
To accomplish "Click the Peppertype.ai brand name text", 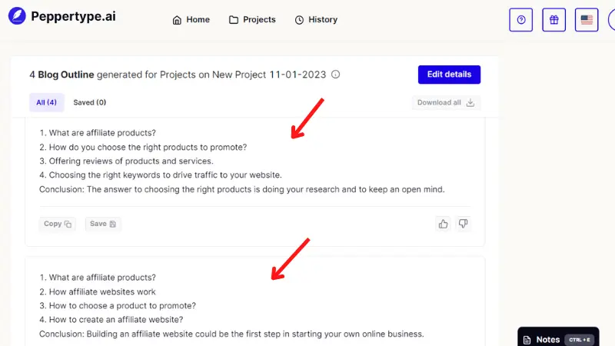I will [73, 16].
